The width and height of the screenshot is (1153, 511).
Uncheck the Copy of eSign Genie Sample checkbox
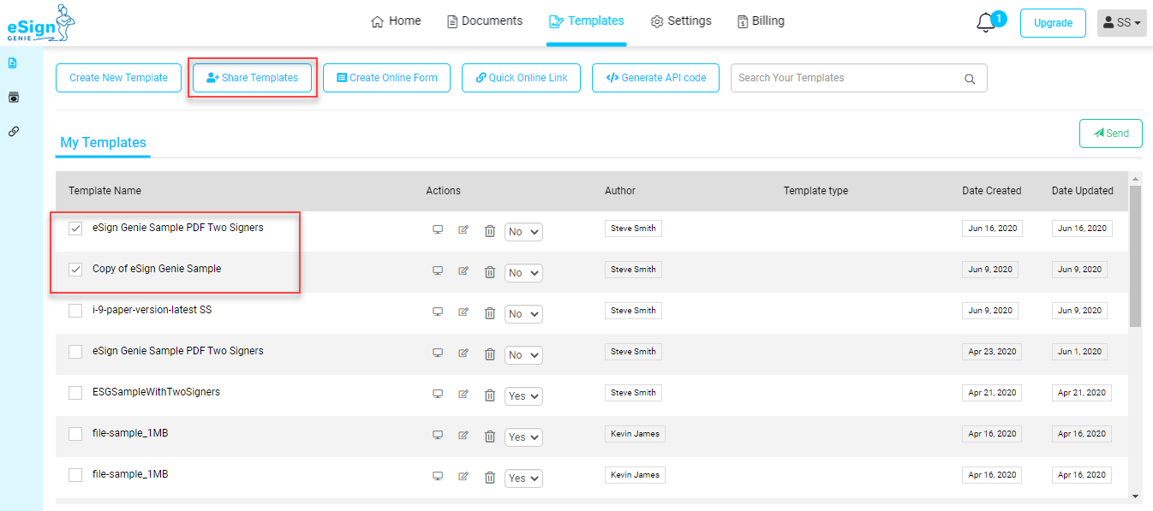click(x=75, y=270)
